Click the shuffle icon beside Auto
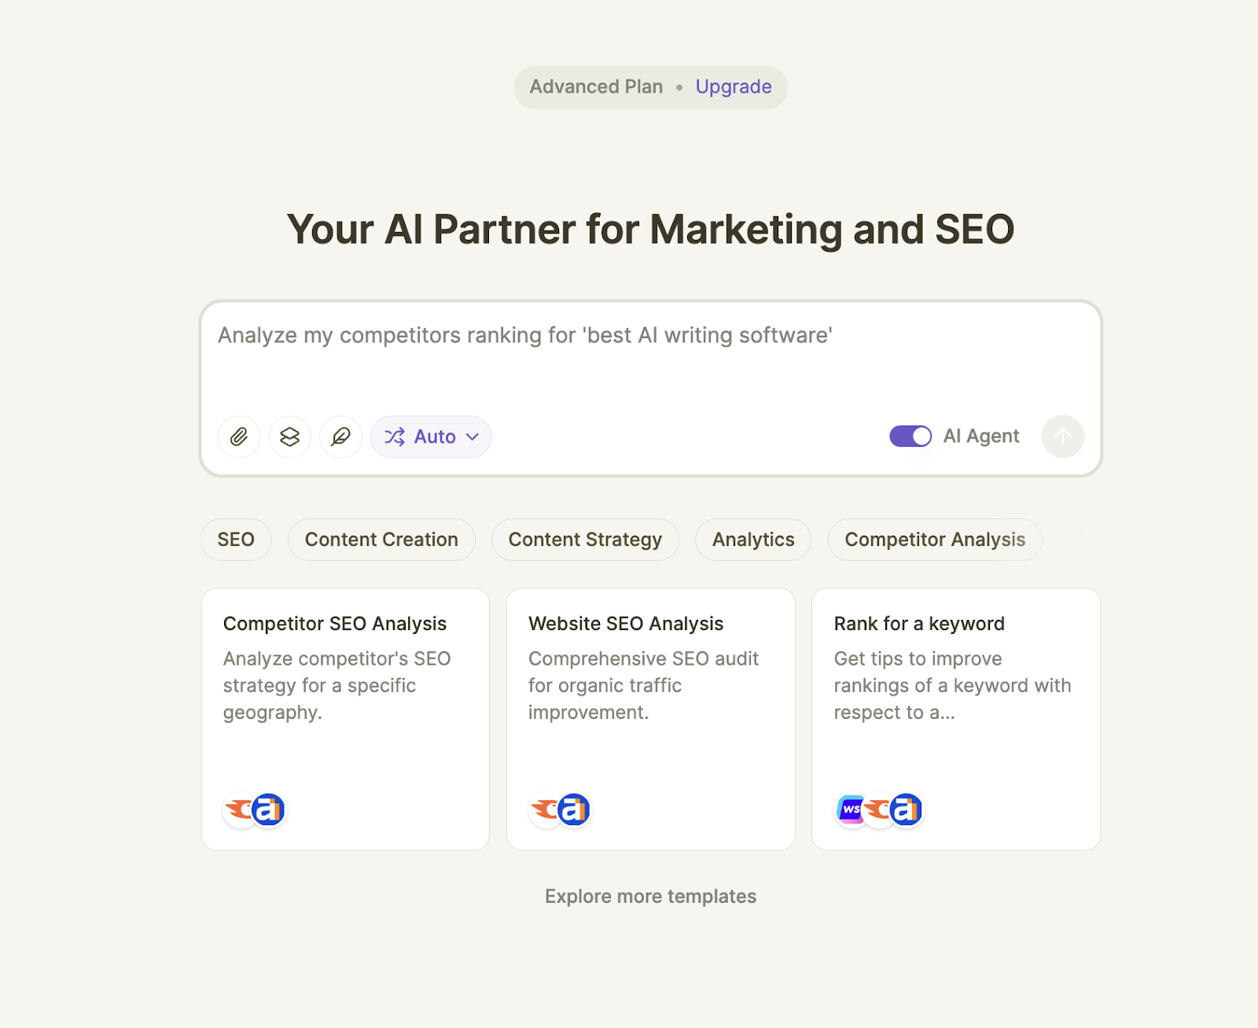 click(x=395, y=437)
